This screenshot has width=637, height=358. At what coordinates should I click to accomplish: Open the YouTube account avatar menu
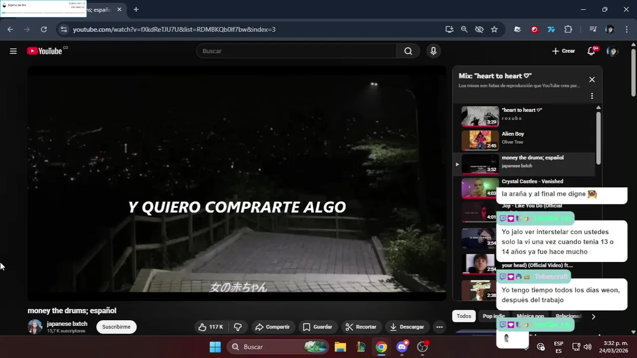pos(612,51)
